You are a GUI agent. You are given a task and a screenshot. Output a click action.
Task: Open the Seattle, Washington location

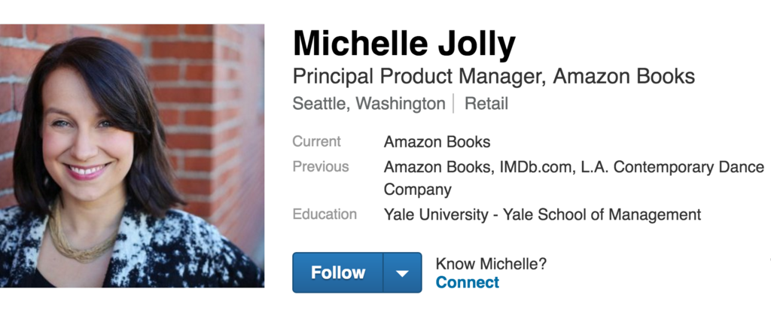368,104
